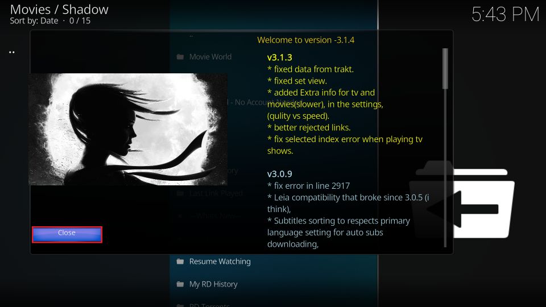Click the My RD History folder icon
Screen dimensions: 546x307
[x=180, y=284]
